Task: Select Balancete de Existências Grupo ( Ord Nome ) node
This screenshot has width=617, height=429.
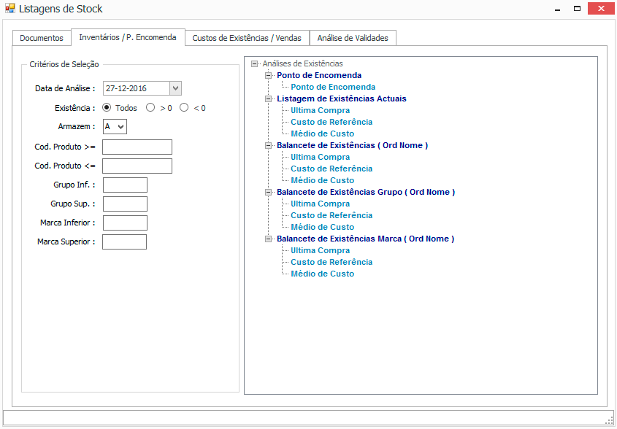Action: click(366, 193)
